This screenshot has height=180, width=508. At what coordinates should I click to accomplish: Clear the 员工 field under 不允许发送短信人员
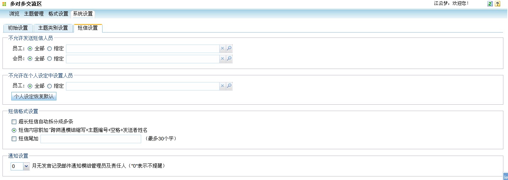point(222,49)
